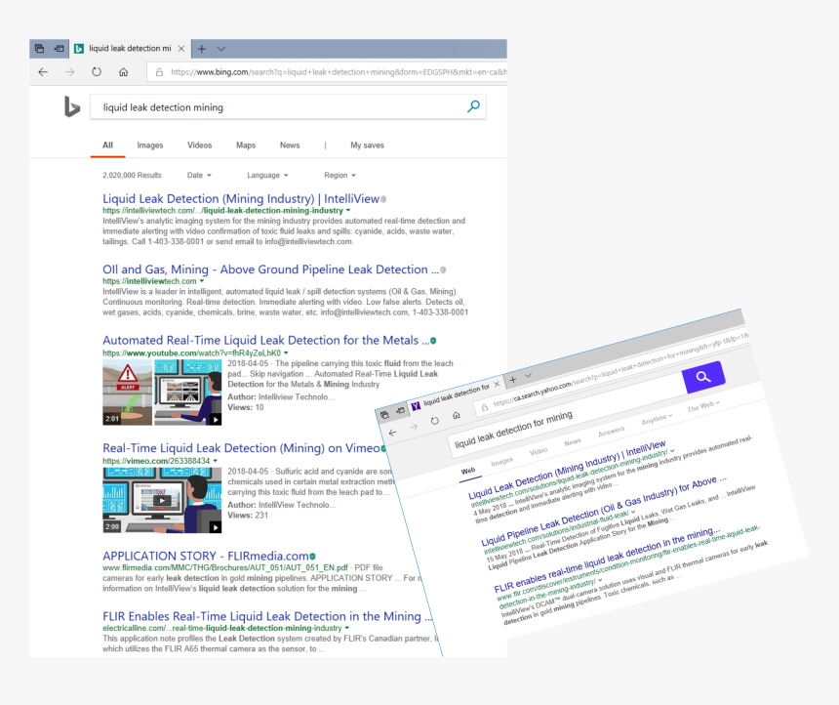
Task: Open 'Oil and Gas, Mining - Above Ground Pipeline' result
Action: pyautogui.click(x=271, y=270)
